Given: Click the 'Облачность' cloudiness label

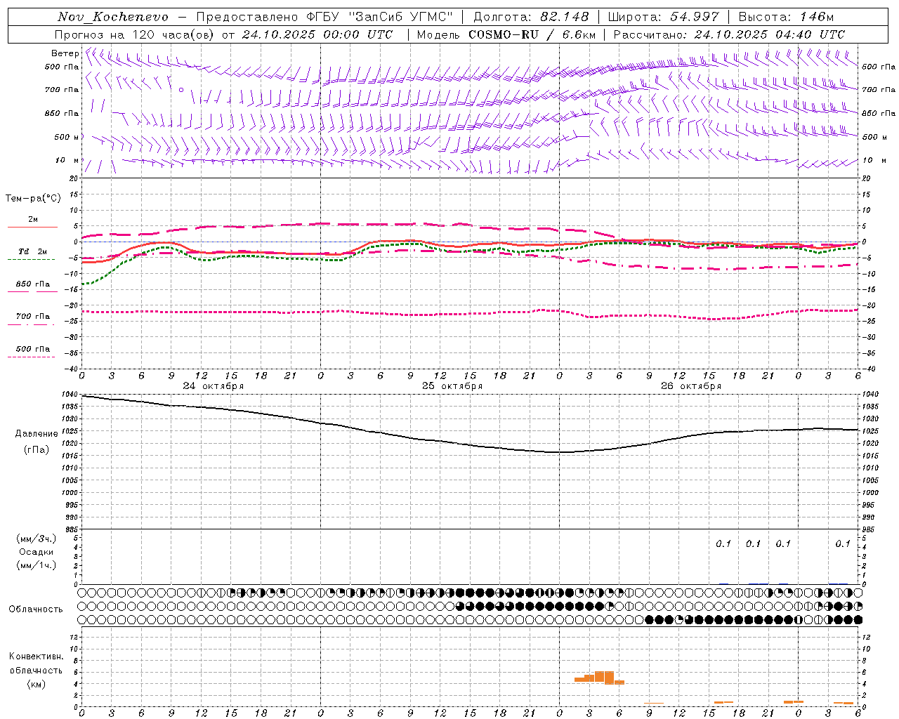Looking at the screenshot, I should coord(36,609).
